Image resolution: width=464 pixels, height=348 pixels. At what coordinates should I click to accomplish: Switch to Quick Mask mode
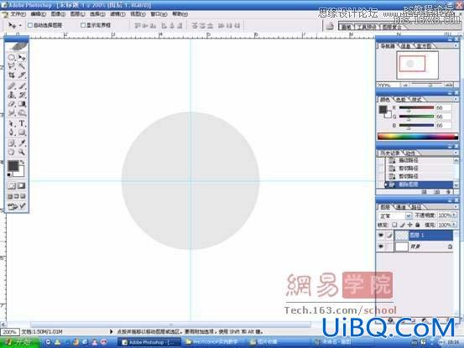[x=22, y=185]
